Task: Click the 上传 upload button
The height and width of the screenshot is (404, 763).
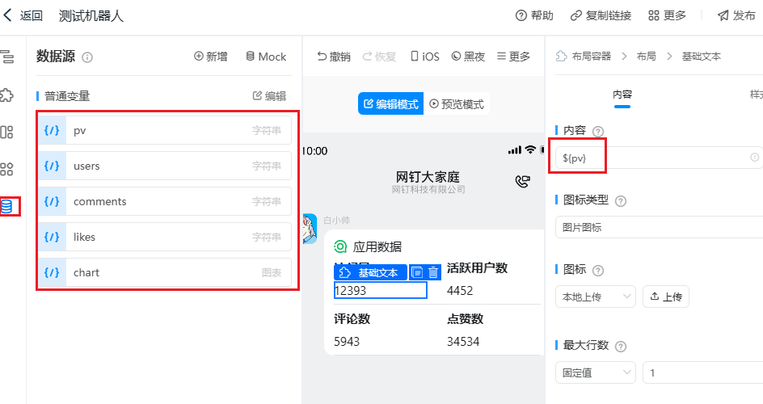Action: pyautogui.click(x=665, y=297)
